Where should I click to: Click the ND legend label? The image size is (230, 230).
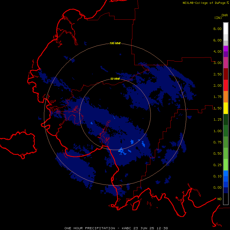click(x=220, y=199)
